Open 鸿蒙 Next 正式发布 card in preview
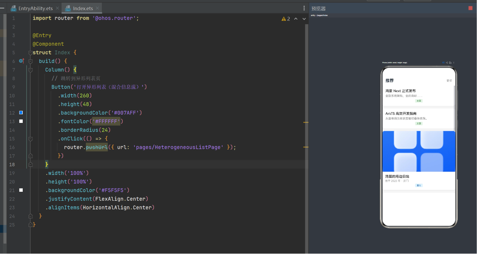The width and height of the screenshot is (477, 254). [x=419, y=96]
